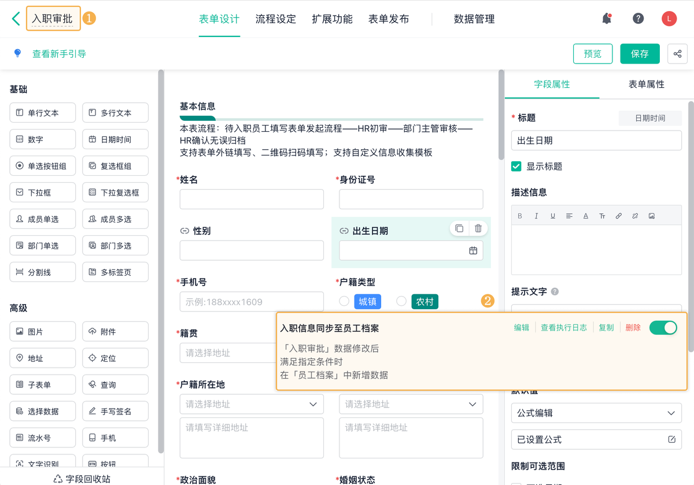Switch to the 表单属性 tab
The width and height of the screenshot is (694, 485).
(x=647, y=84)
